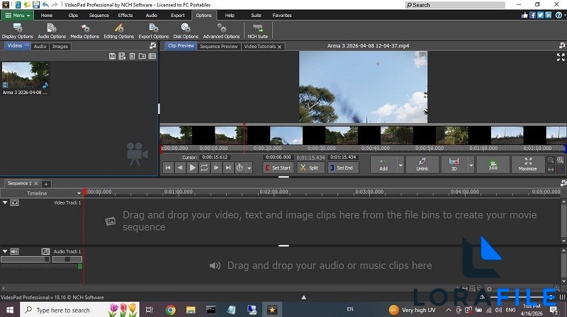Click the delete trash icon in media bin
This screenshot has width=567, height=317.
coord(133,56)
